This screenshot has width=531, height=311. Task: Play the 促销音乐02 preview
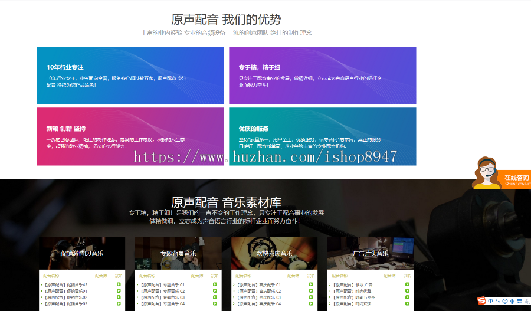119,297
